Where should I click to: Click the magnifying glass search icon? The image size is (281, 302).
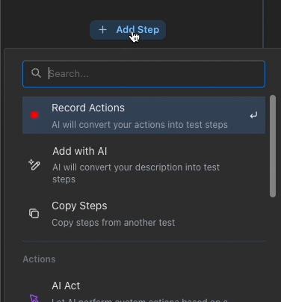[36, 73]
